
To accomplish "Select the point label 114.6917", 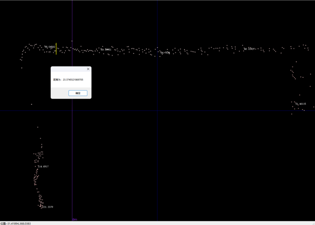I will pyautogui.click(x=43, y=167).
